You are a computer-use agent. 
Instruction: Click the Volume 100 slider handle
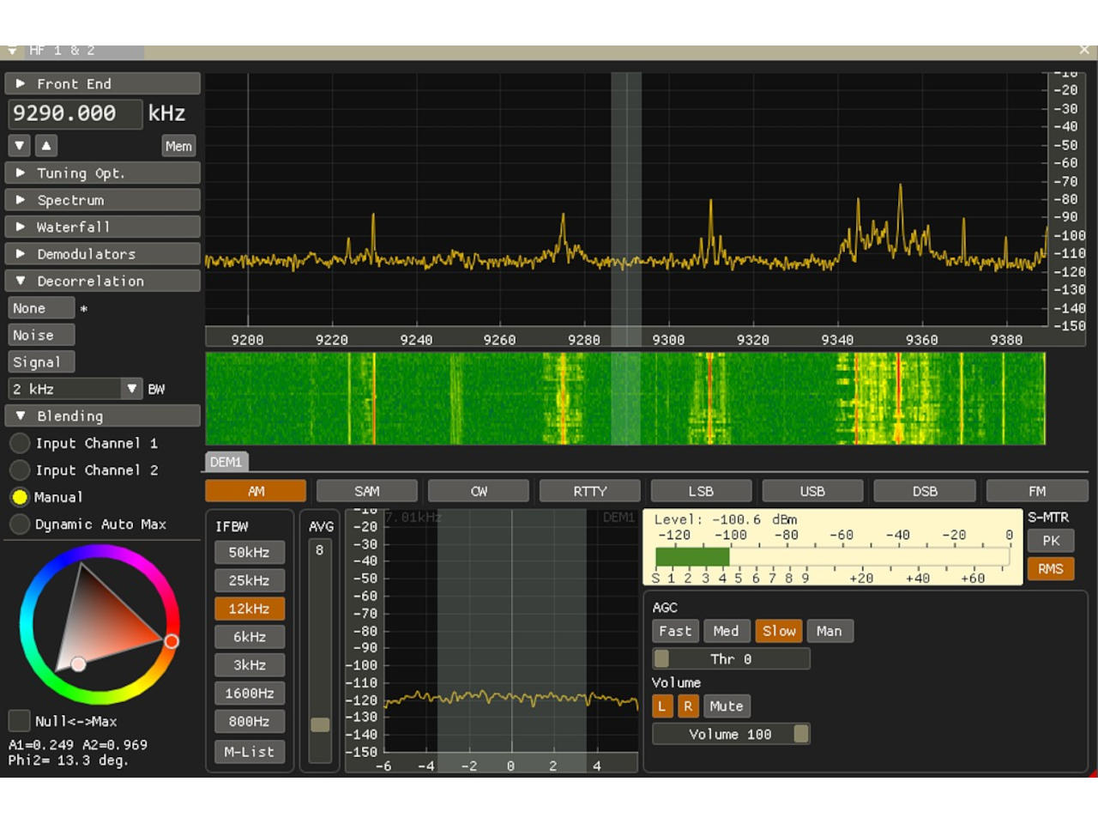[801, 734]
